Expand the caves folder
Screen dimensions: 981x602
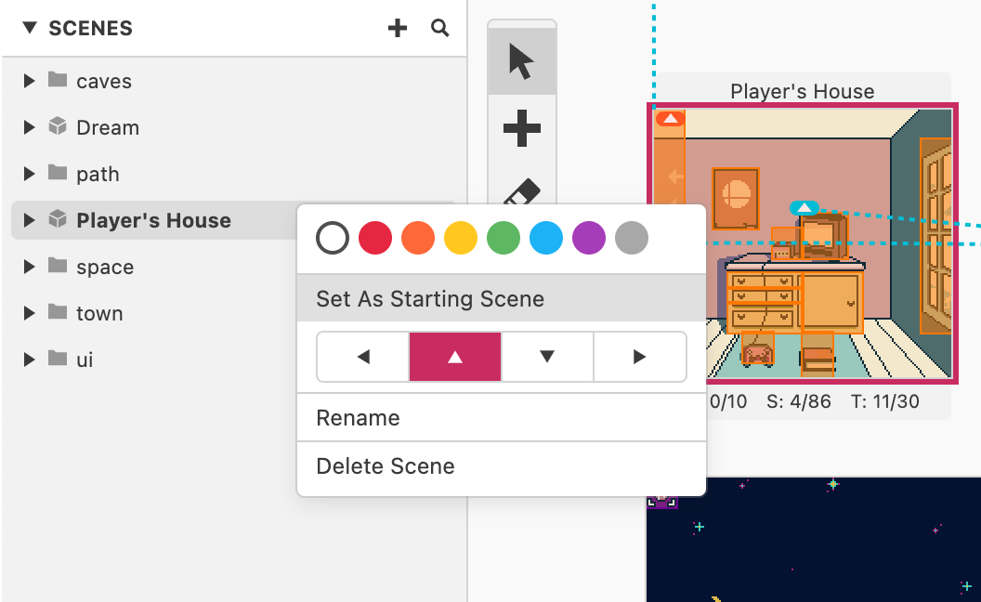click(30, 81)
